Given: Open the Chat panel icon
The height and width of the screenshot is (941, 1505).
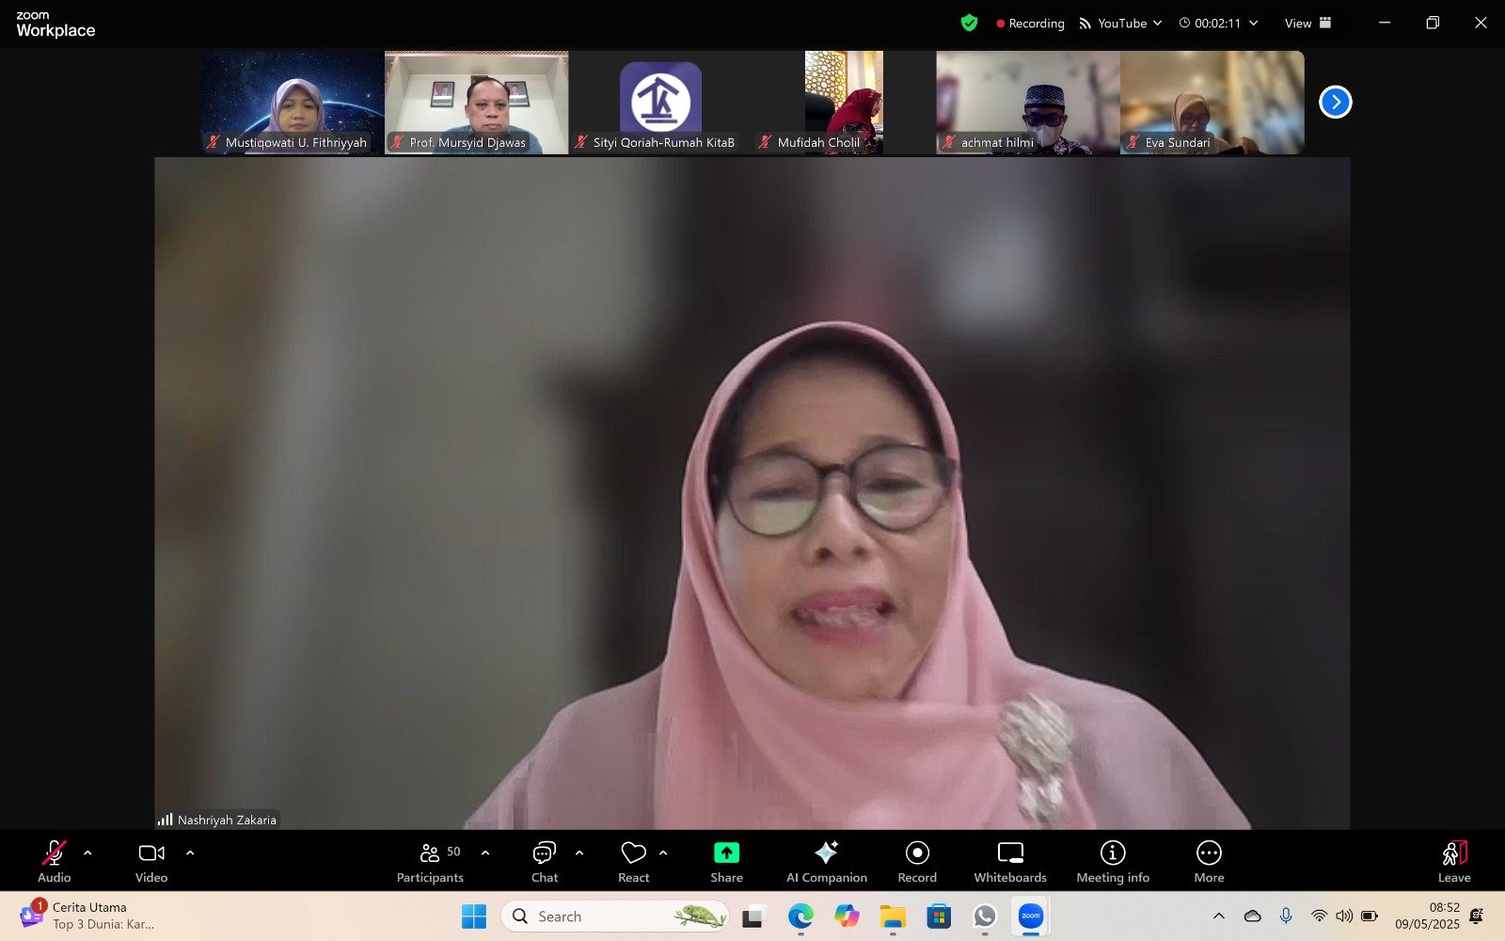Looking at the screenshot, I should click(544, 853).
